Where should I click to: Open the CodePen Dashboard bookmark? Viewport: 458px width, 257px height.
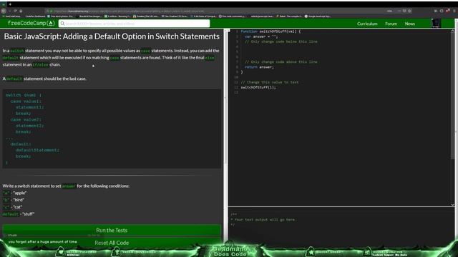coord(35,16)
